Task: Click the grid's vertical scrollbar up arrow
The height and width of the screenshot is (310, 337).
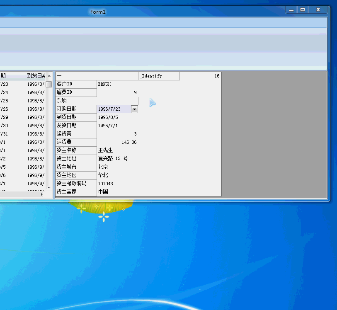Action: [x=49, y=76]
